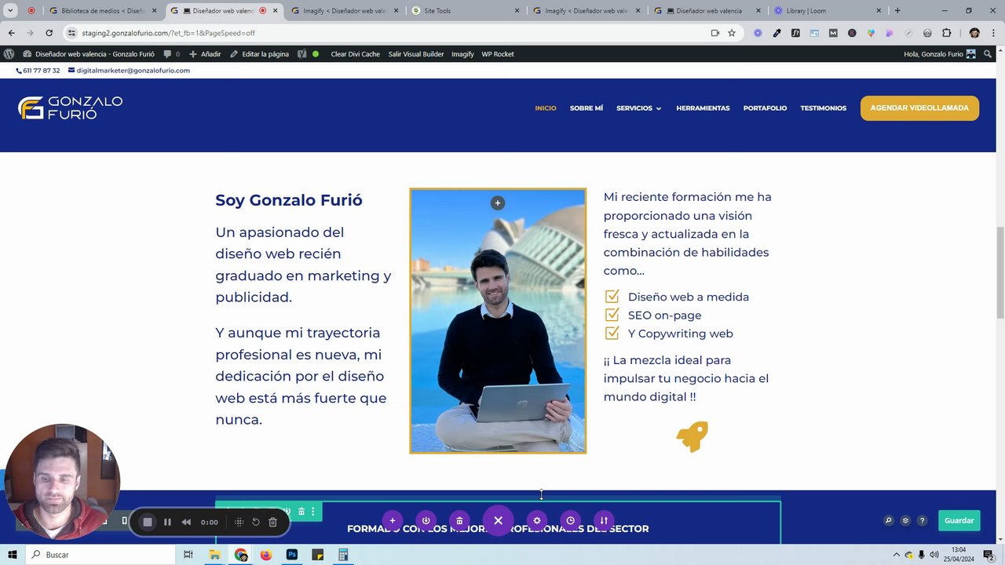
Task: Open Divi page settings gear
Action: pyautogui.click(x=537, y=520)
